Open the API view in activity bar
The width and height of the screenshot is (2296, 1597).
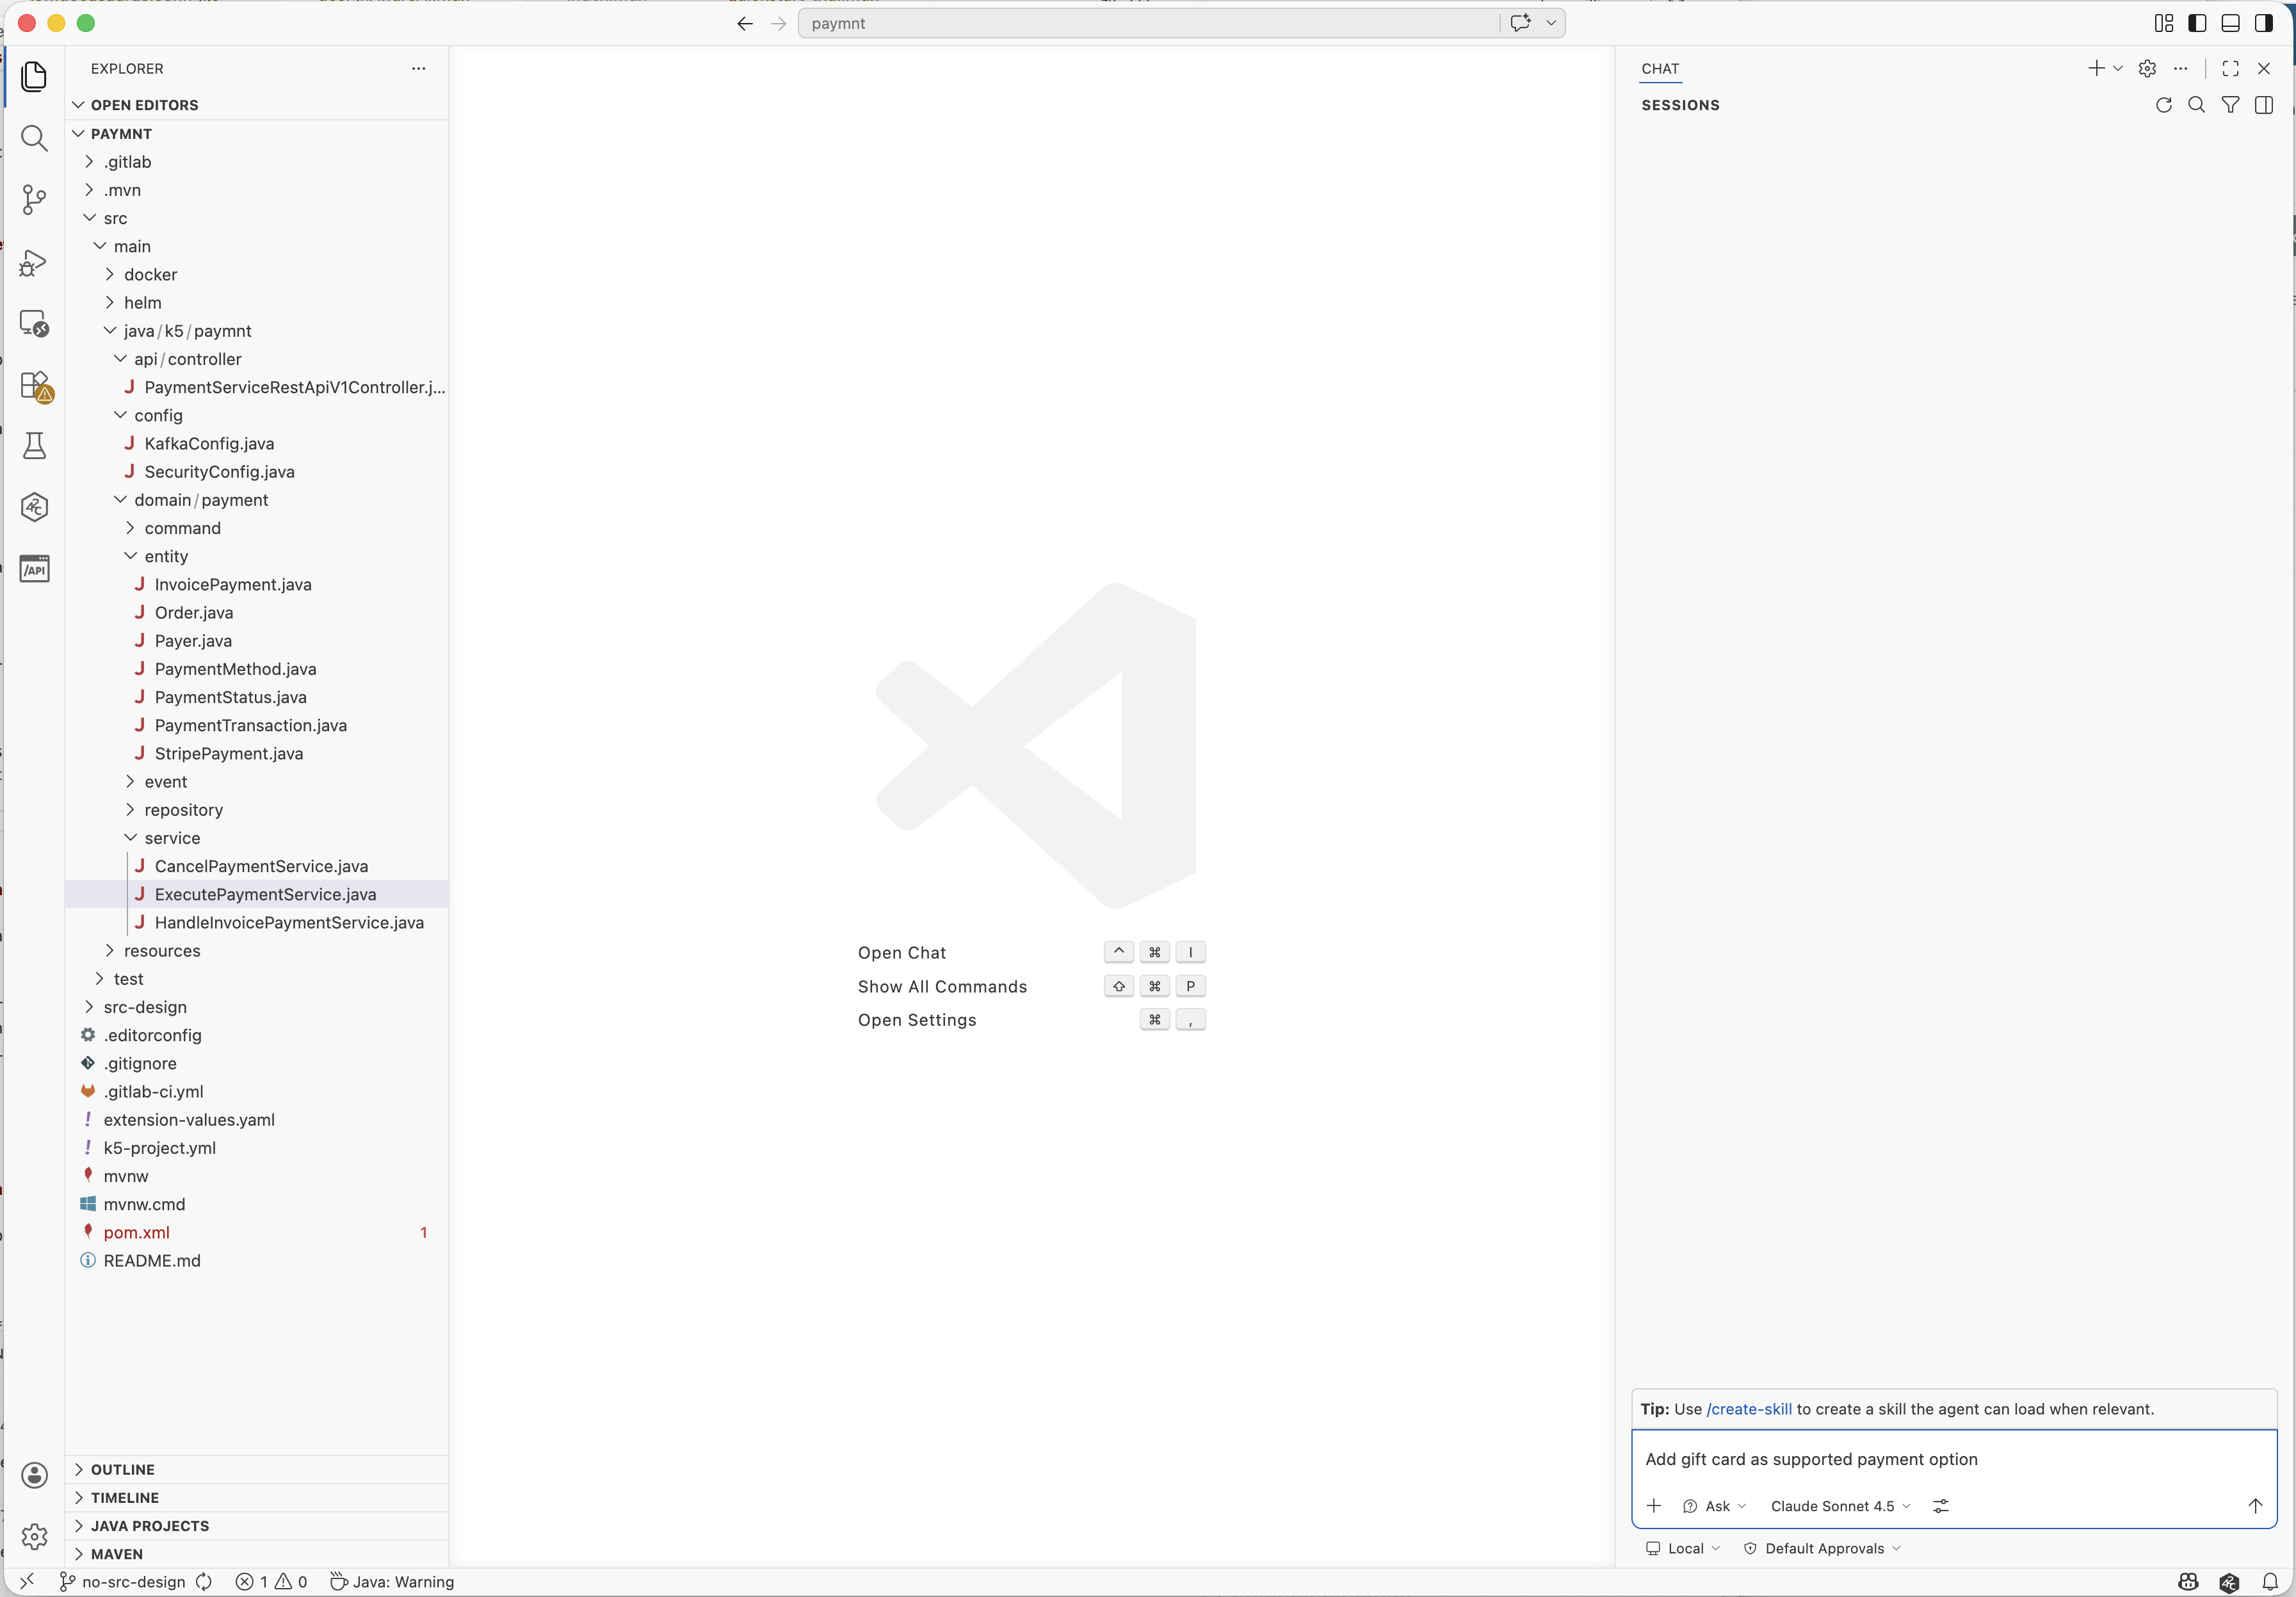click(x=34, y=569)
